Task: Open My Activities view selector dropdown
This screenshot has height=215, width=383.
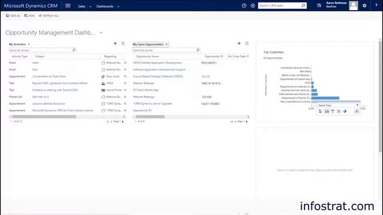Action: [x=29, y=44]
